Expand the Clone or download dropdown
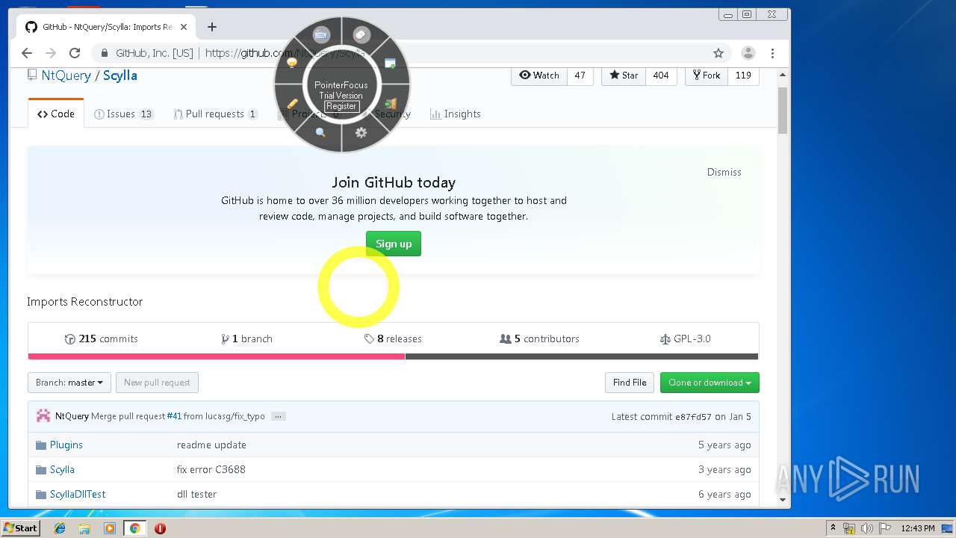The height and width of the screenshot is (538, 956). click(x=710, y=383)
